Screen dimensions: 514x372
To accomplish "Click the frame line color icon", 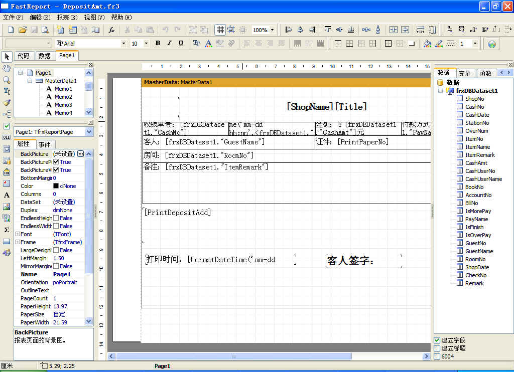I will (x=439, y=43).
